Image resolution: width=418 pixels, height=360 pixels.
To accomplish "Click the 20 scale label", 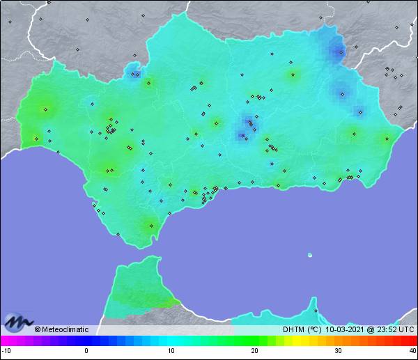I will 254,351.
